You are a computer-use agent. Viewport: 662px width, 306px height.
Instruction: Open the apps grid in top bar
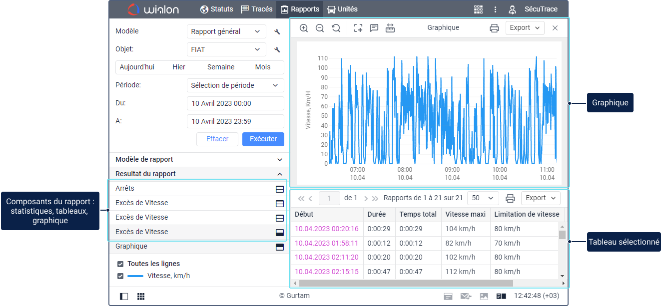point(478,9)
